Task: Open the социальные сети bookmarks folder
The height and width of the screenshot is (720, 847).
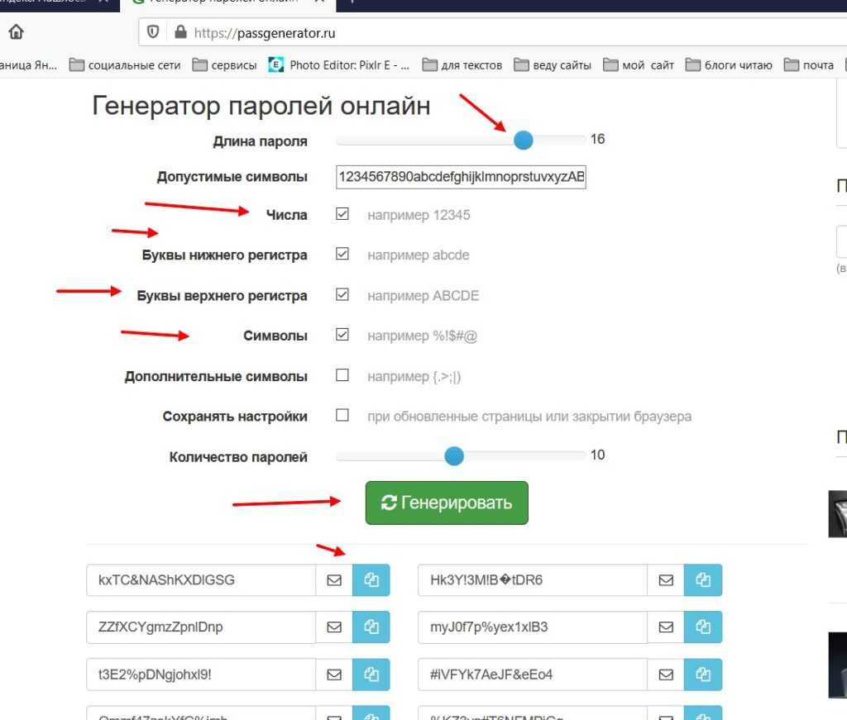Action: pyautogui.click(x=125, y=65)
